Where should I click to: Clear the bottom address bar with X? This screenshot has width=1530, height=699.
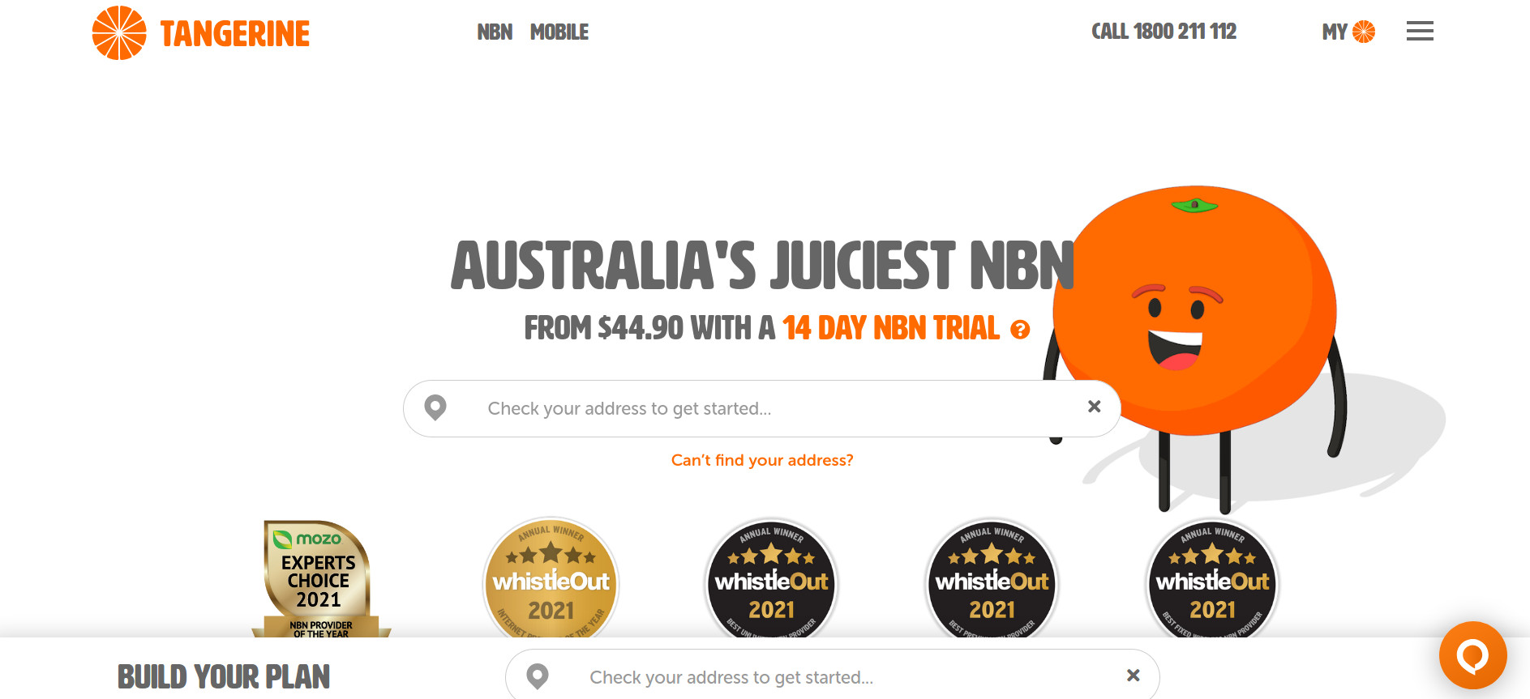point(1134,676)
